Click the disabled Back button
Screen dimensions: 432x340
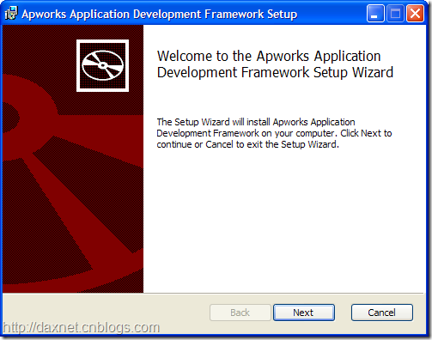240,313
